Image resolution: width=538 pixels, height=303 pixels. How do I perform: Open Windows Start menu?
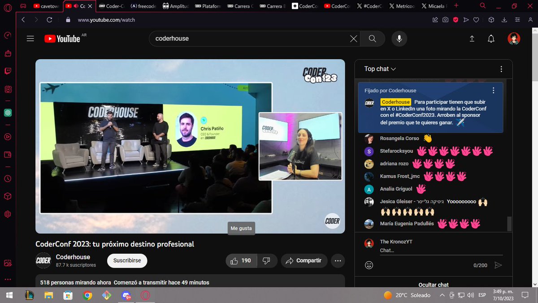pos(9,295)
